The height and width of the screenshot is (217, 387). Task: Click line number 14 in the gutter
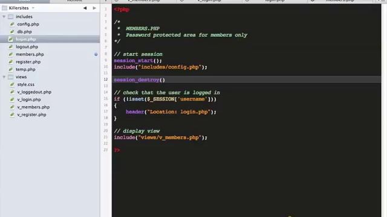click(x=106, y=92)
